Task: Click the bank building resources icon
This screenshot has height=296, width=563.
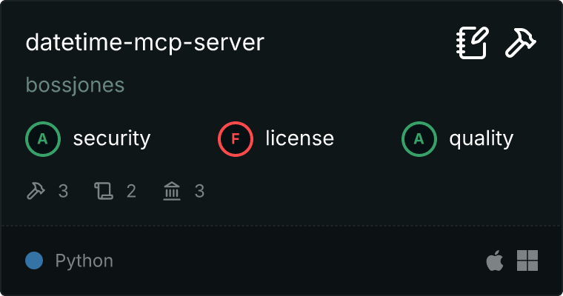Action: [x=172, y=192]
